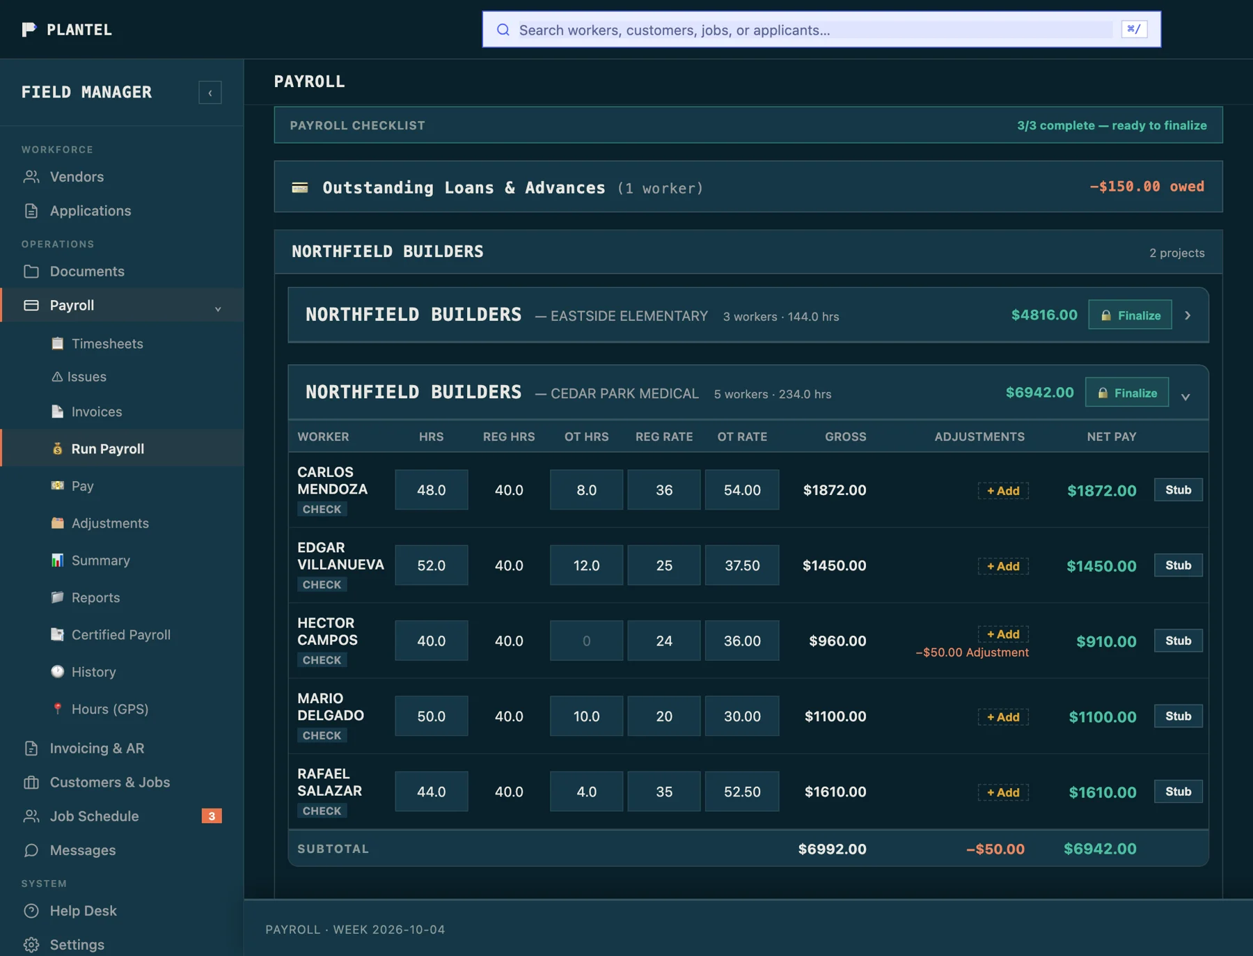
Task: Click the -$50.00 Adjustment entry
Action: click(x=972, y=652)
